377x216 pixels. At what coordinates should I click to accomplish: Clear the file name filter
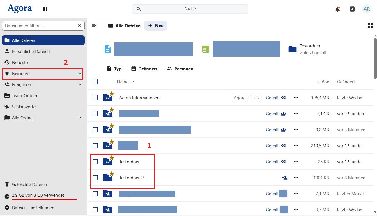(x=80, y=26)
